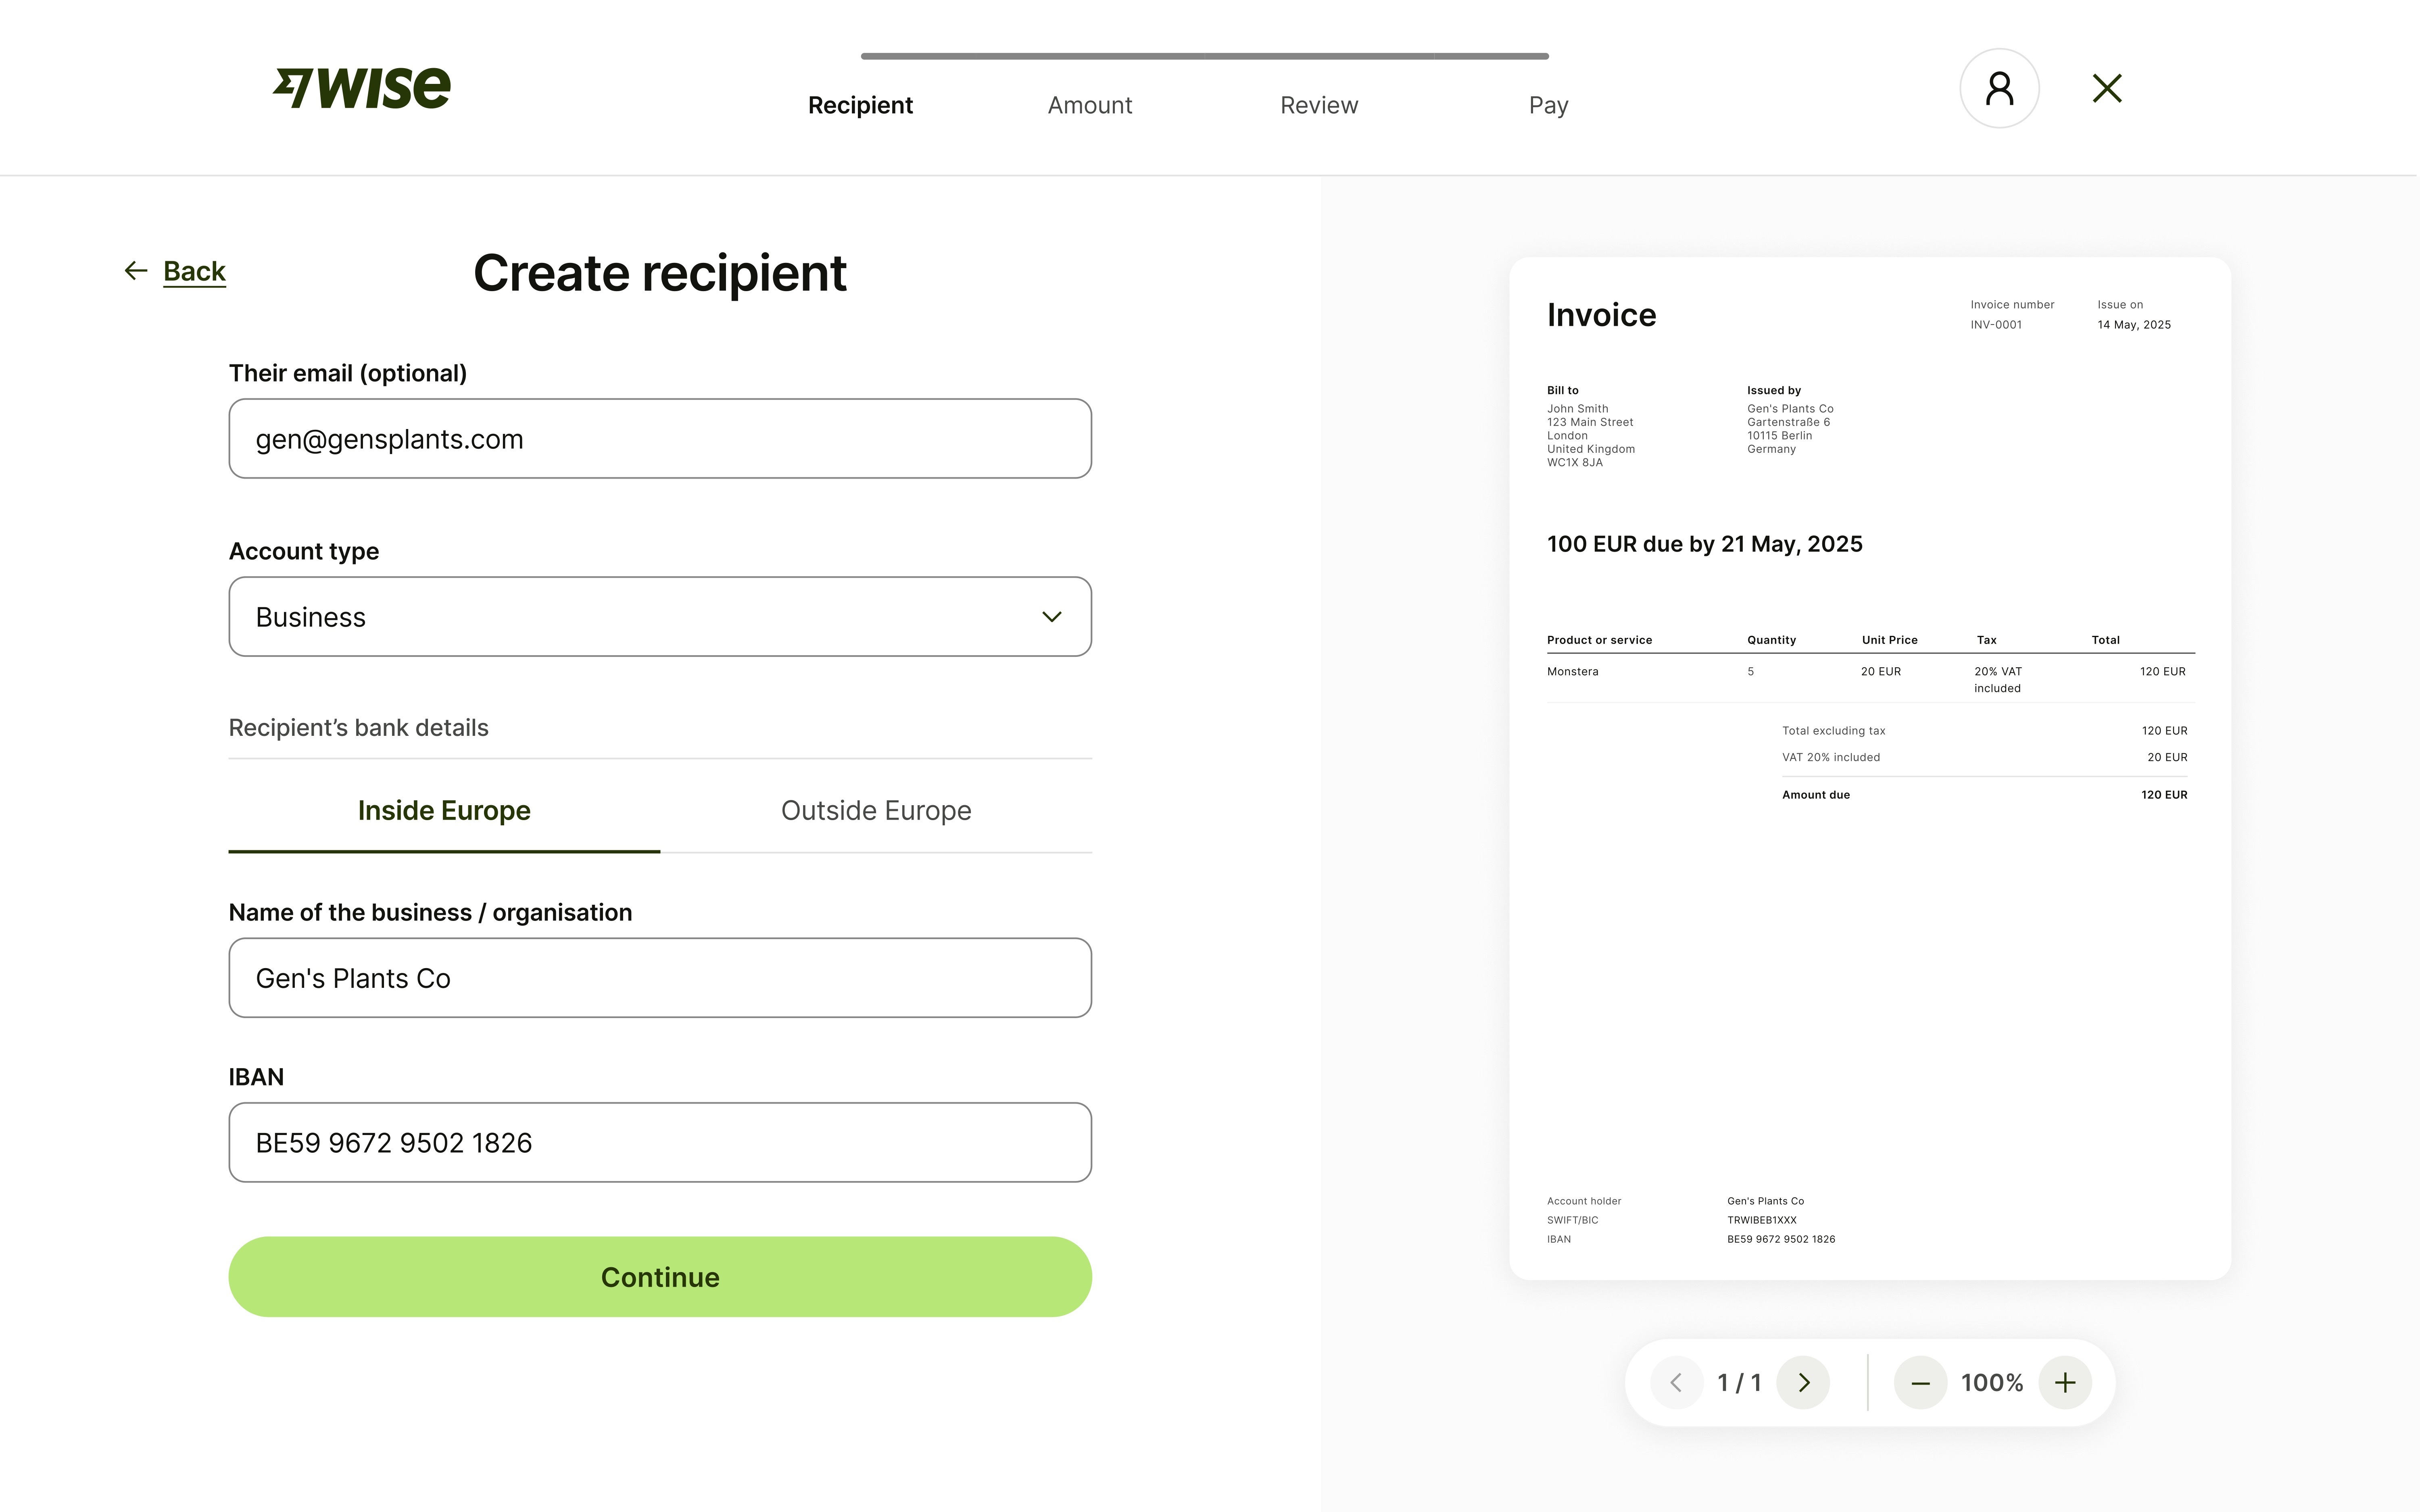Switch to Outside Europe tab
Image resolution: width=2420 pixels, height=1512 pixels.
(876, 810)
